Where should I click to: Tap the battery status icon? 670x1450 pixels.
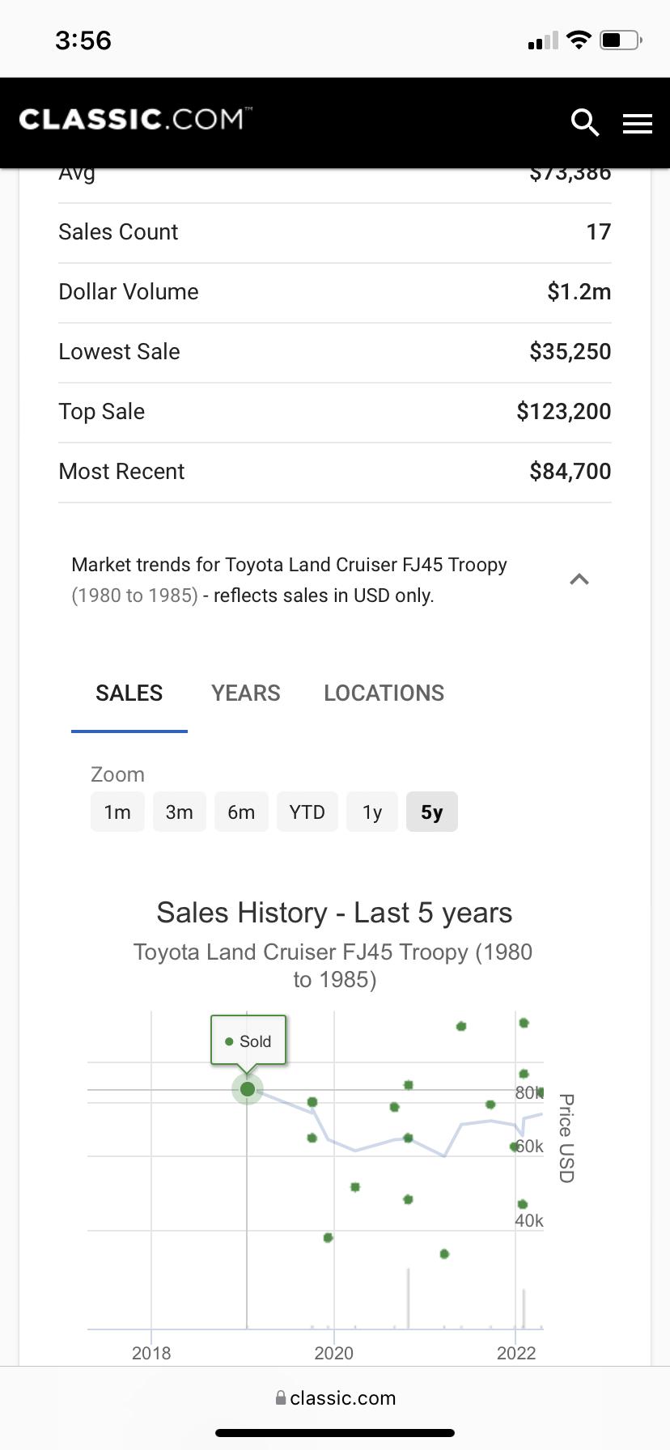coord(621,40)
